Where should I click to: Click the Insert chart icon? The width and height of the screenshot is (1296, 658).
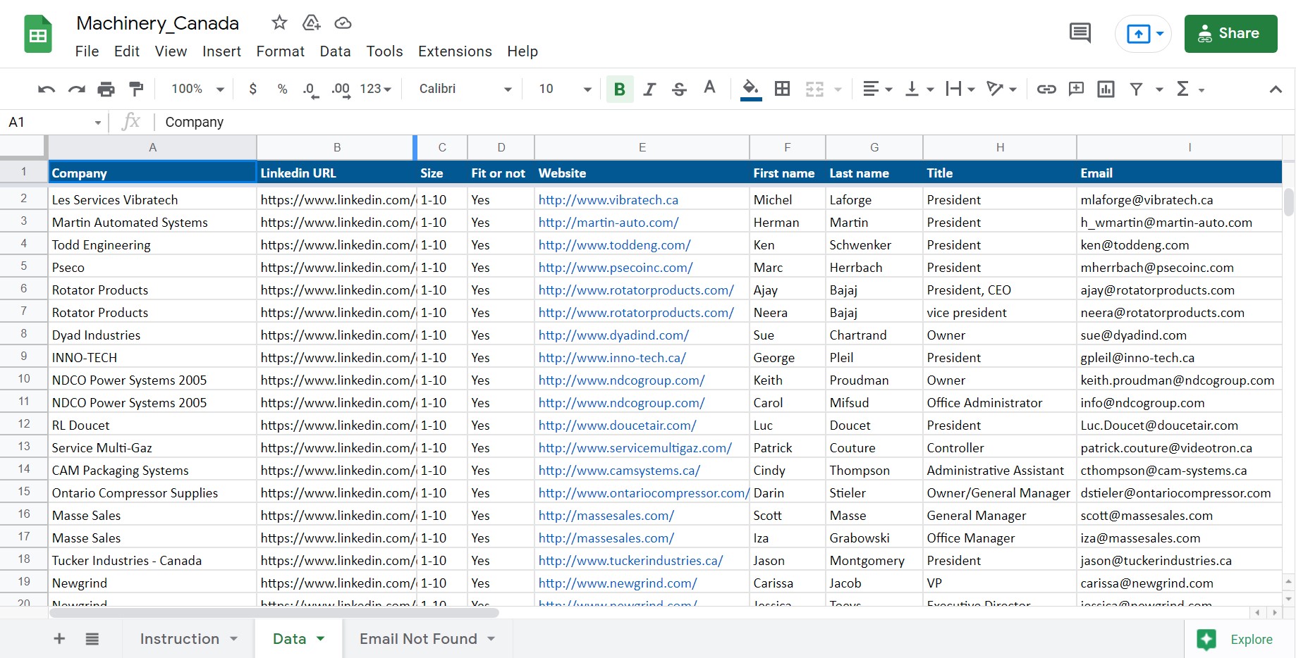tap(1106, 89)
